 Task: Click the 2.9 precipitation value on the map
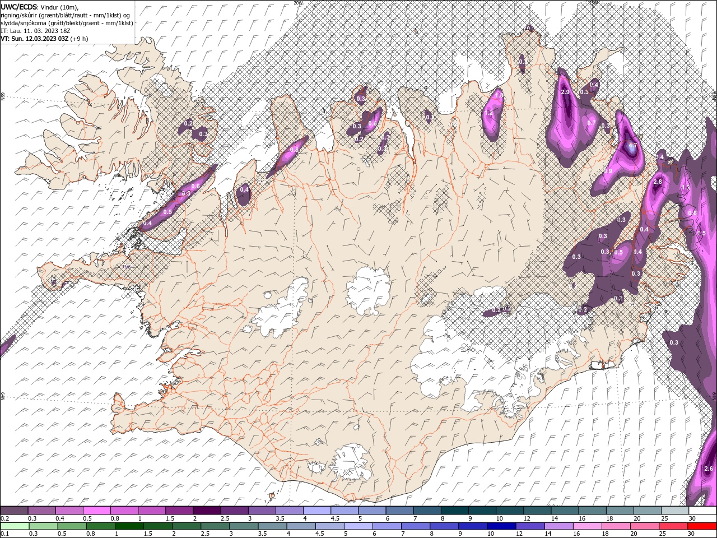click(x=565, y=92)
